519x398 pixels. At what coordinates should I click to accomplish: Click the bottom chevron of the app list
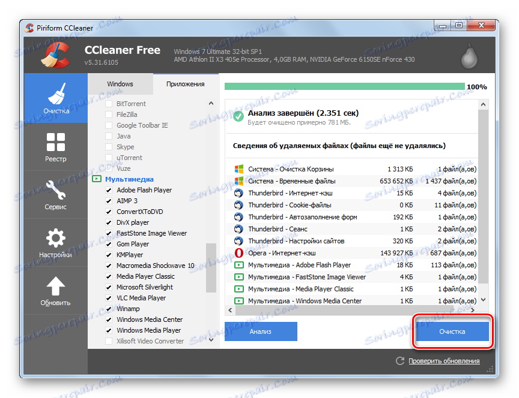(211, 338)
